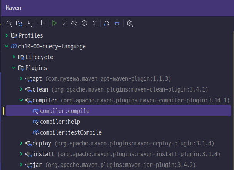This screenshot has width=234, height=170.
Task: Collapse the ch10-00-query-language project
Action: 7,46
